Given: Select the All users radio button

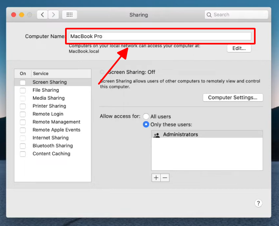Looking at the screenshot, I should (x=146, y=116).
